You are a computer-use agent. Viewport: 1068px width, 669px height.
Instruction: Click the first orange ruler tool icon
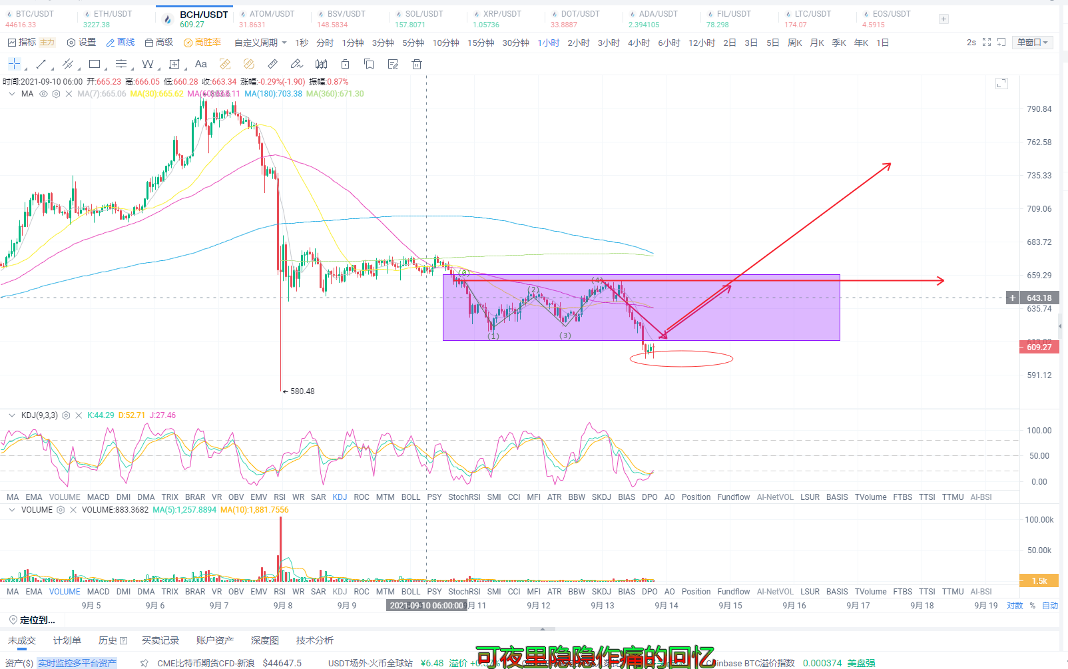pos(225,64)
